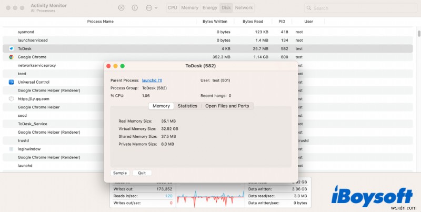Click the 352.3 MB bytes written value
Viewport: 421px width, 212px height.
(x=221, y=57)
